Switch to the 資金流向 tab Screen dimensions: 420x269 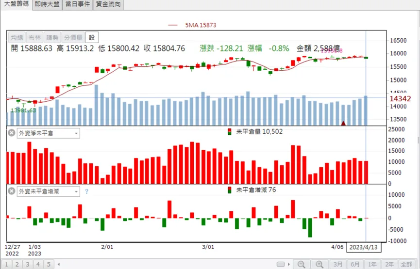click(108, 4)
